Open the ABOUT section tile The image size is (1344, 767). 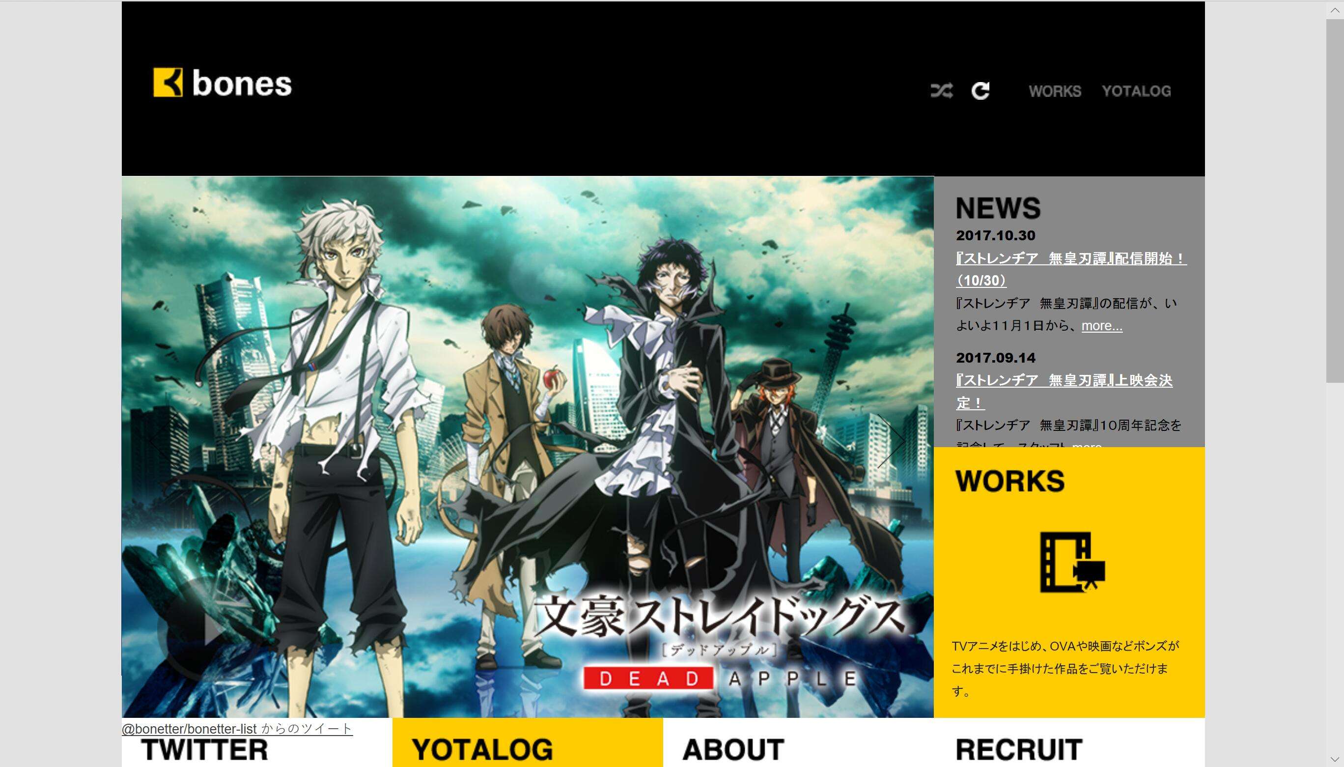[798, 742]
